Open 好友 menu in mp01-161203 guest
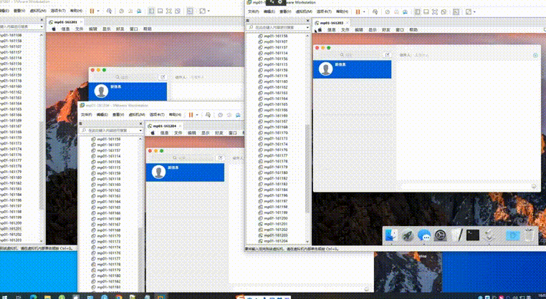546x299 pixels. coord(385,30)
